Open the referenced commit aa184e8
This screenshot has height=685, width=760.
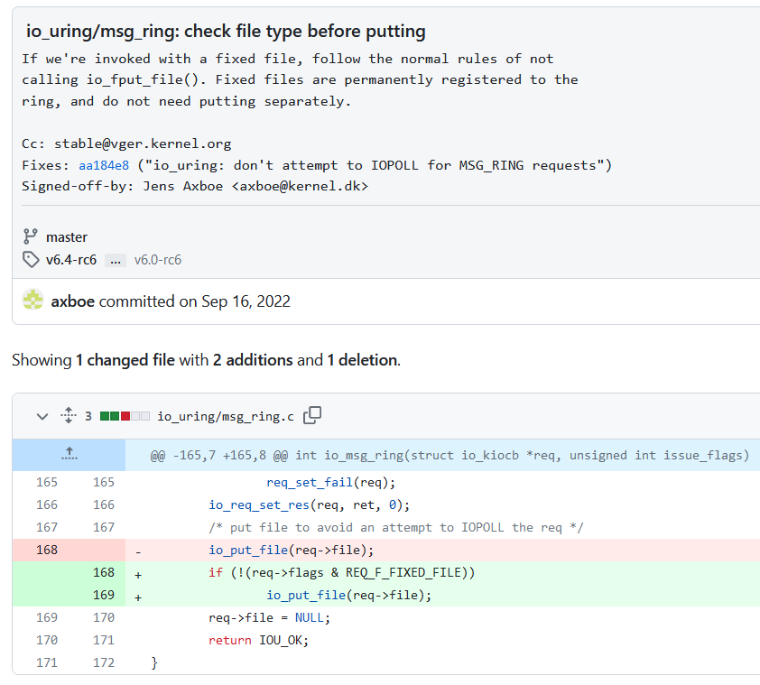(105, 164)
